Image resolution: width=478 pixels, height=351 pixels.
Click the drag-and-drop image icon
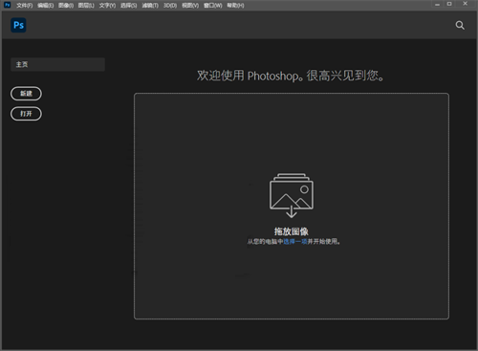[292, 195]
